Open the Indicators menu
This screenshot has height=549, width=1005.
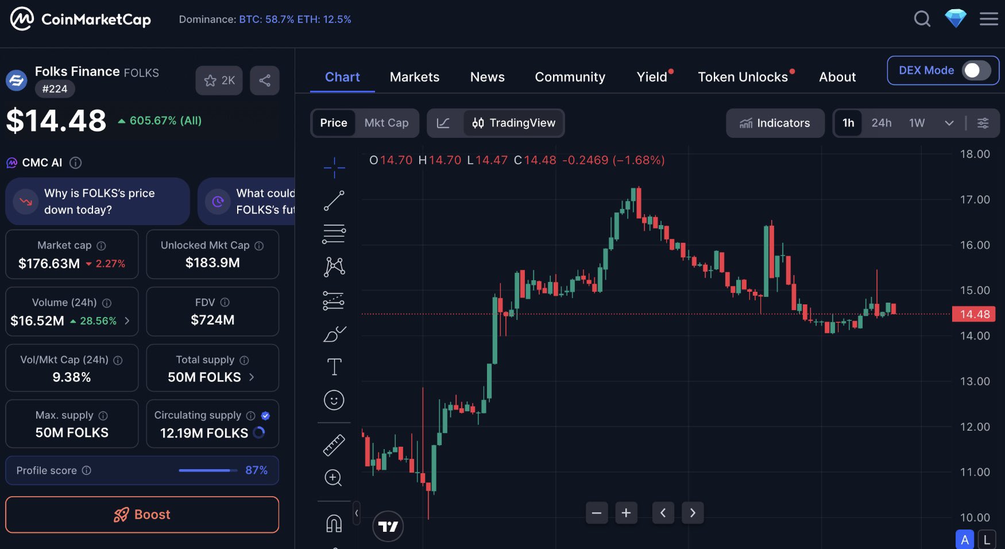pyautogui.click(x=775, y=123)
